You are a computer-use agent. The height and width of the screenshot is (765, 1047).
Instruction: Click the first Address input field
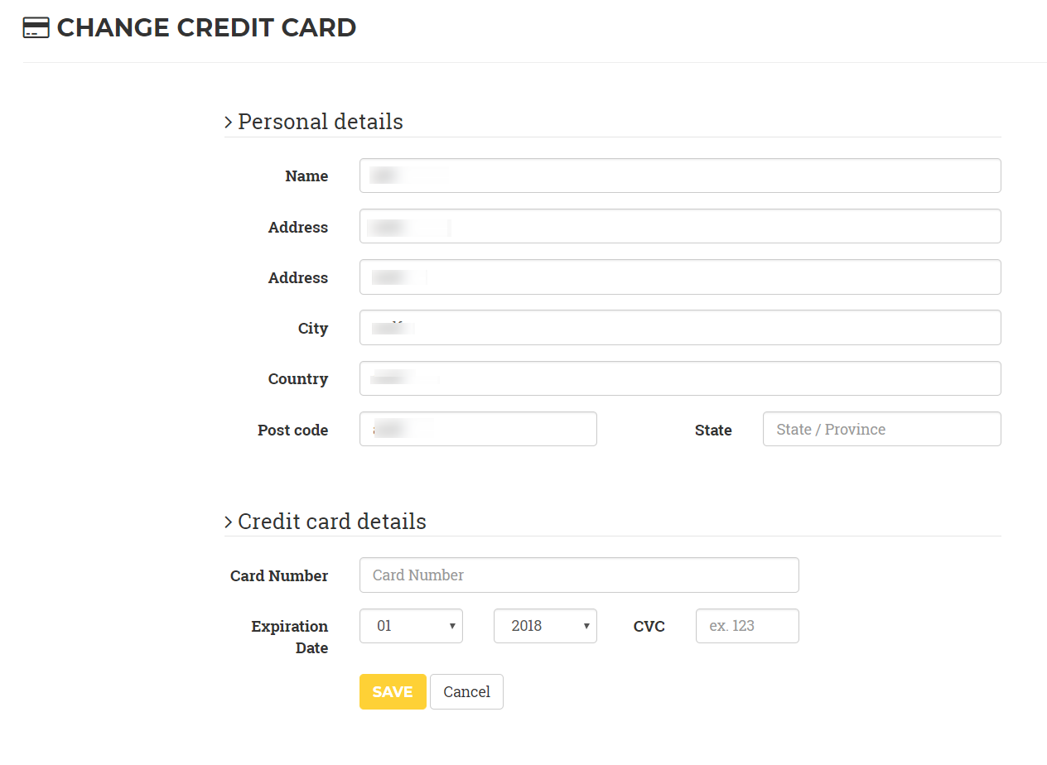[x=680, y=226]
